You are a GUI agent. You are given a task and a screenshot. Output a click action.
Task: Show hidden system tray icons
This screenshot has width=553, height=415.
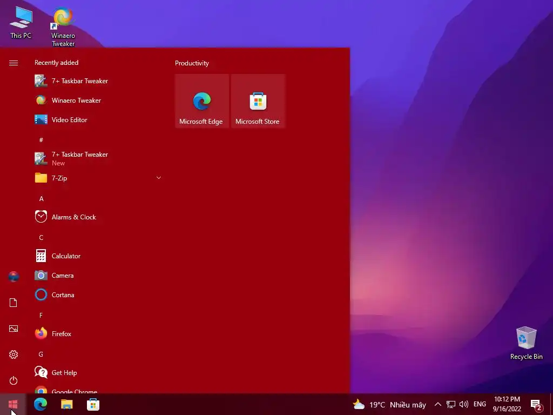(x=437, y=404)
